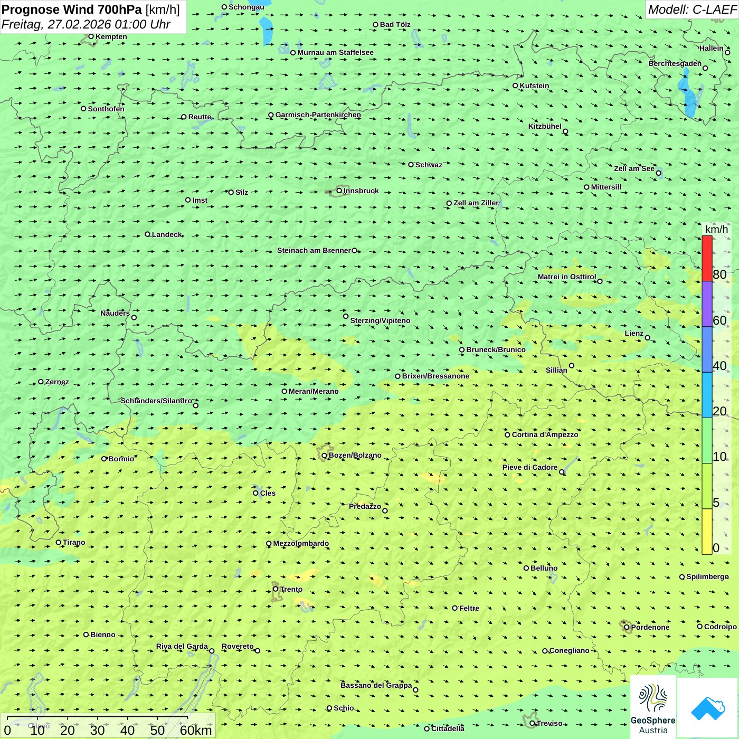The width and height of the screenshot is (739, 739).
Task: Click the 'Schongau' label
Action: coord(247,7)
